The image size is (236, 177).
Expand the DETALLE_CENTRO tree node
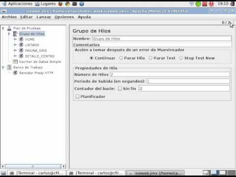point(15,56)
